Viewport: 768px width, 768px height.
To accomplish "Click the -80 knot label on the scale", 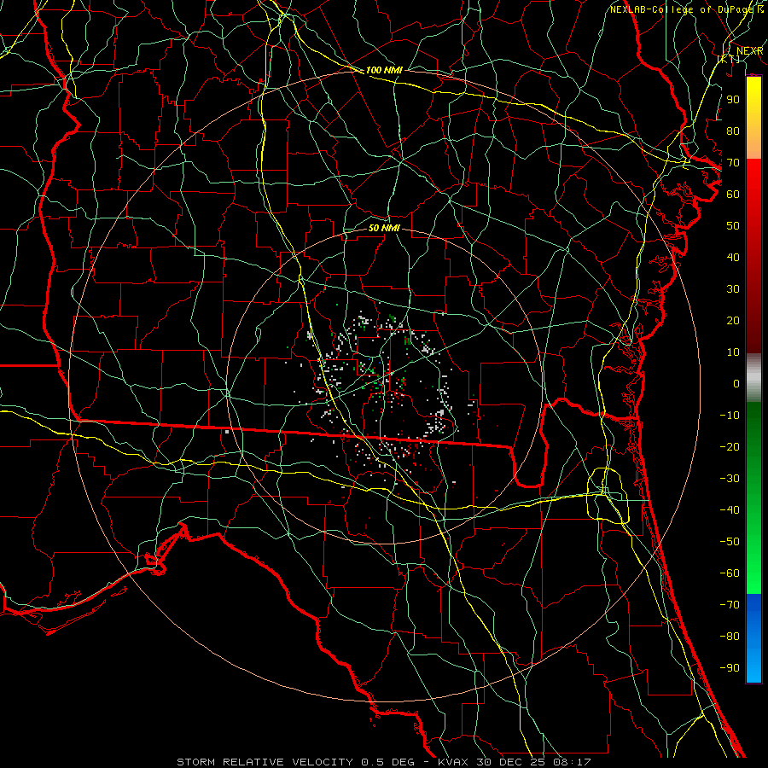I will point(730,637).
